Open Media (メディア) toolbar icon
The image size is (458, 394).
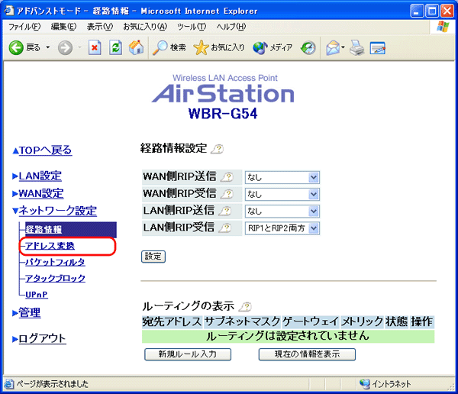260,47
